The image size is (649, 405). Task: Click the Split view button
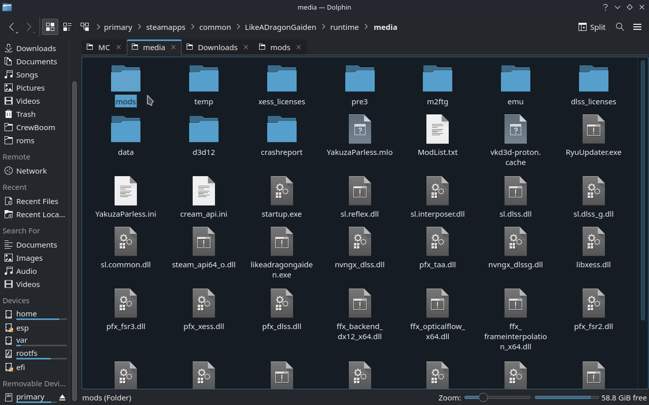[x=592, y=27]
